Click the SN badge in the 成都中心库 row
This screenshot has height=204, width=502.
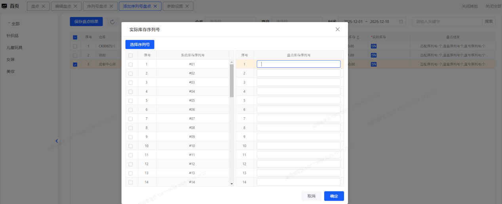pyautogui.click(x=374, y=64)
